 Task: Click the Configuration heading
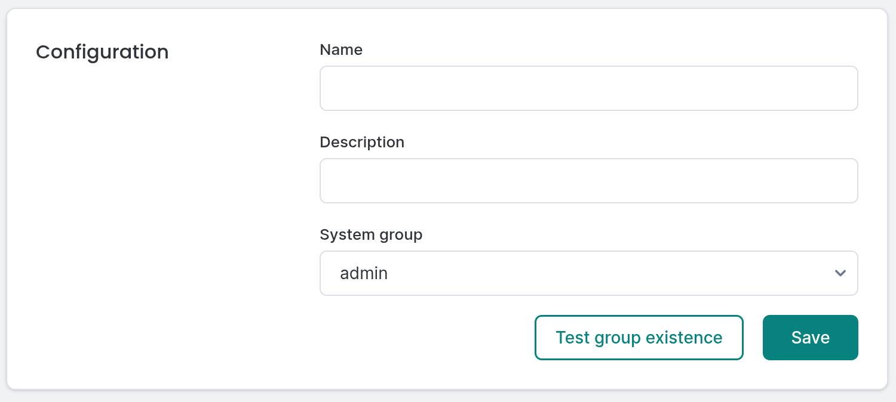point(102,52)
